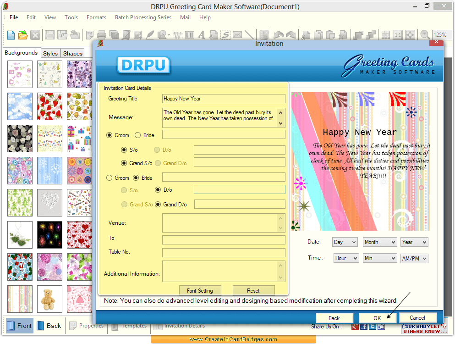The width and height of the screenshot is (455, 344).
Task: Select the enabled D/o radio button
Action: (x=158, y=190)
